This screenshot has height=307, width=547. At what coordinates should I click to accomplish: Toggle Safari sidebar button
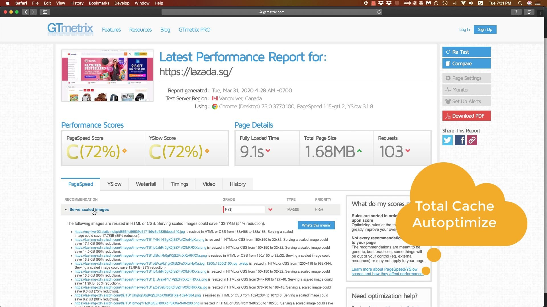(45, 12)
